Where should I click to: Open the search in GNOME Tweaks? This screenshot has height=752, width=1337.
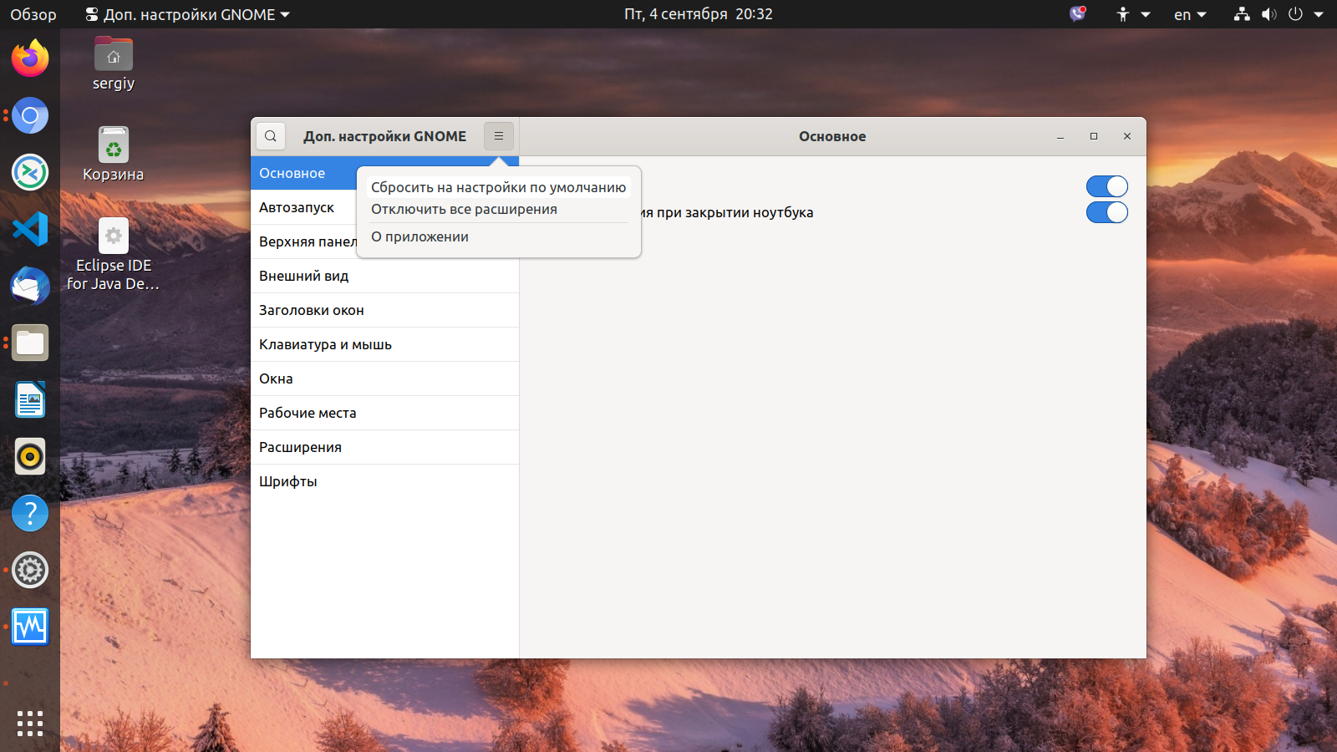click(271, 136)
